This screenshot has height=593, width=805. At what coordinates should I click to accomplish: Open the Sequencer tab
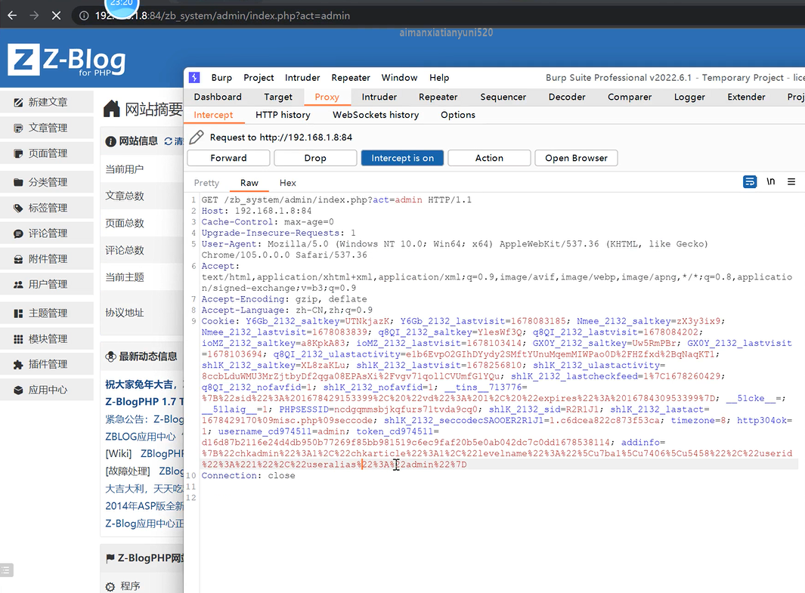tap(503, 97)
